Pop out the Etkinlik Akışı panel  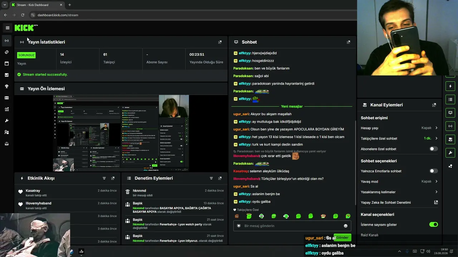113,178
